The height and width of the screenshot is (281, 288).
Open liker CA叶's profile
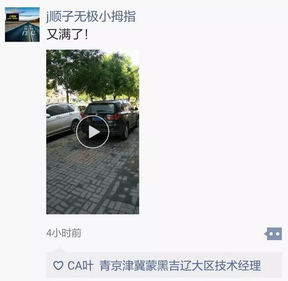80,265
